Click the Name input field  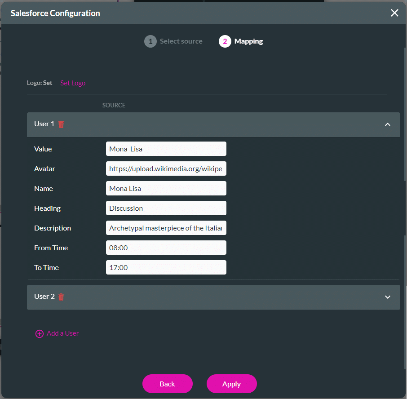coord(166,188)
